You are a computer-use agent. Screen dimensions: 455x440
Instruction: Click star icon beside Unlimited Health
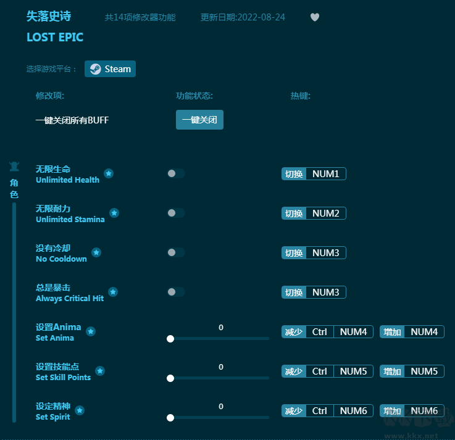[109, 173]
